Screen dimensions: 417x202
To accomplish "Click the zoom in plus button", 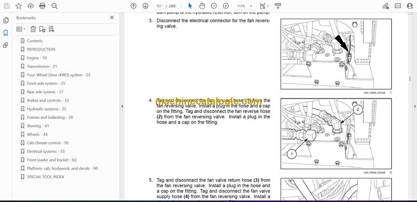I will click(226, 6).
